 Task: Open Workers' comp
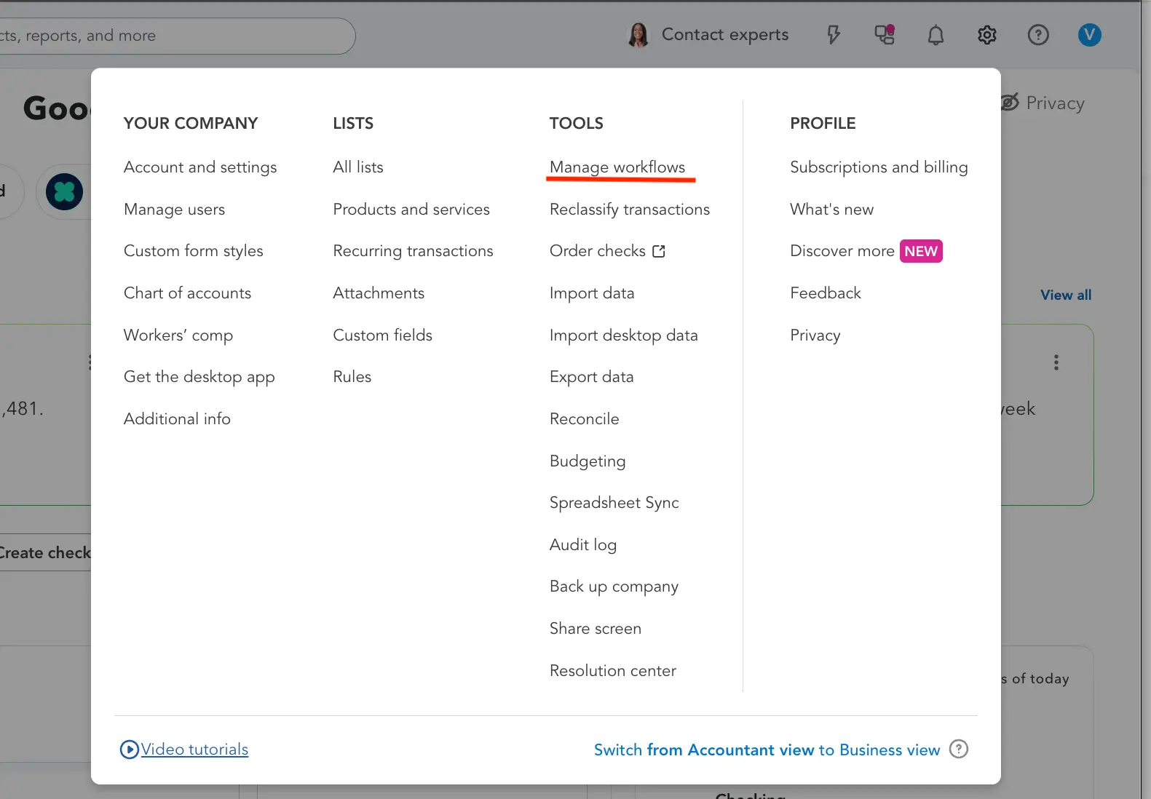pos(178,335)
